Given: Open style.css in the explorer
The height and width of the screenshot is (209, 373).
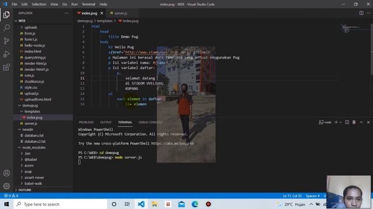Looking at the screenshot, I should pos(31,88).
